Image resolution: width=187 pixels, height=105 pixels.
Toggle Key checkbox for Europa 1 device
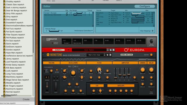click(x=67, y=13)
